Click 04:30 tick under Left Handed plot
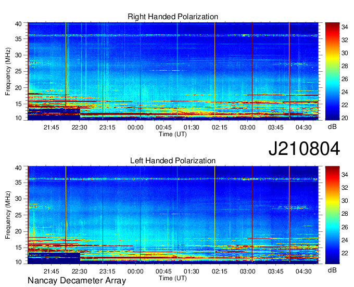Image resolution: width=354 pixels, height=287 pixels. (x=304, y=271)
